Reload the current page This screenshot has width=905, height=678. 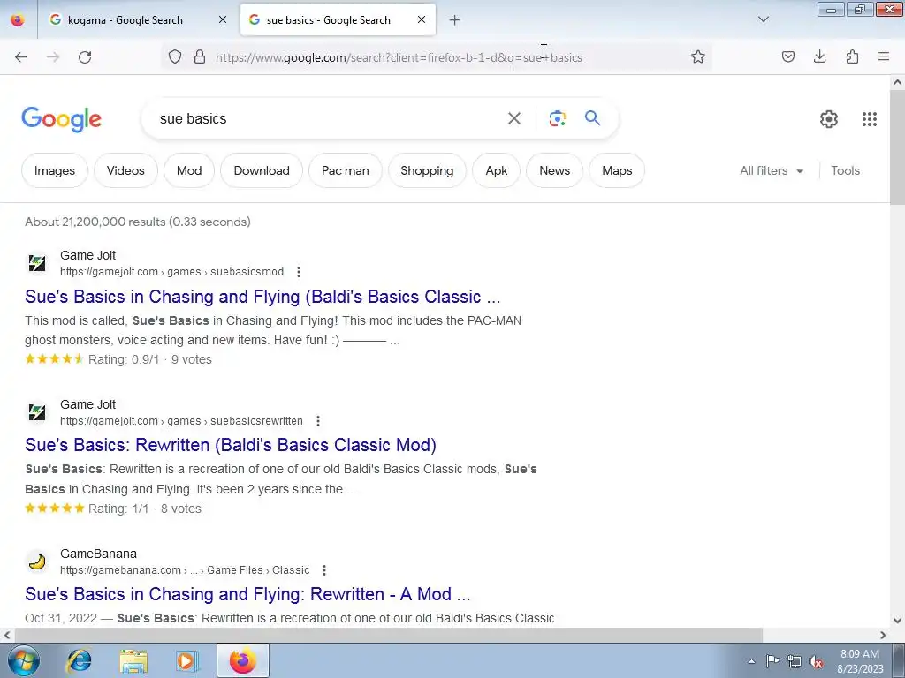pos(85,57)
